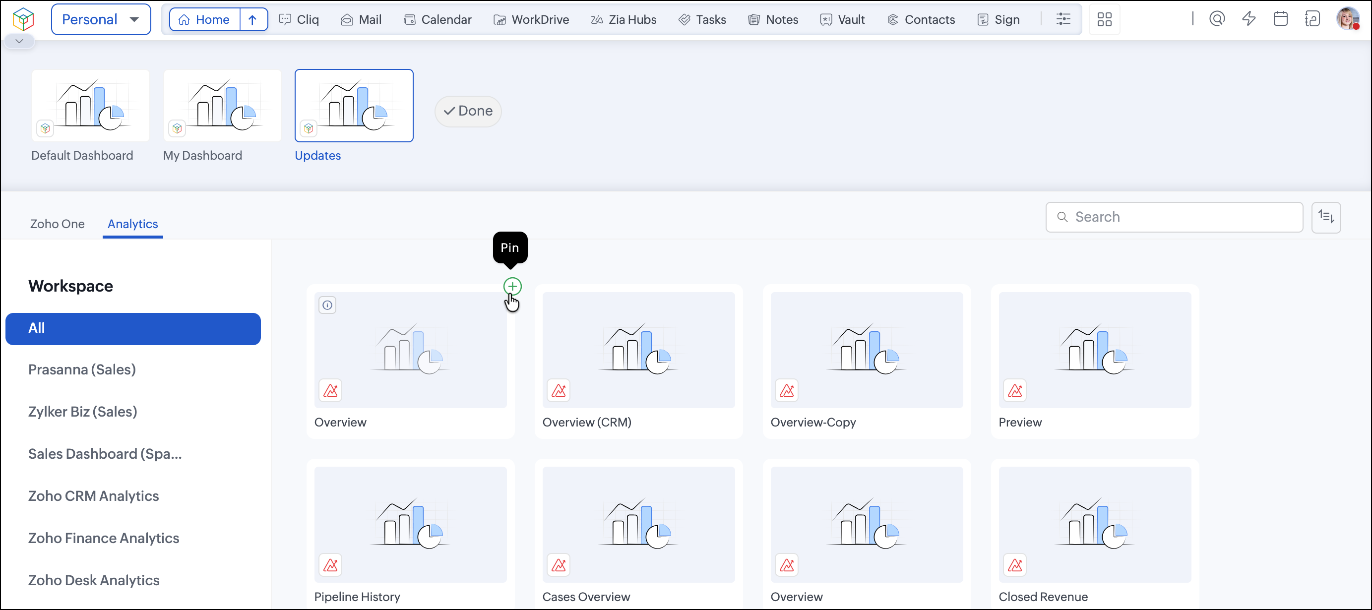
Task: Click the Closed Revenue card title
Action: point(1043,597)
